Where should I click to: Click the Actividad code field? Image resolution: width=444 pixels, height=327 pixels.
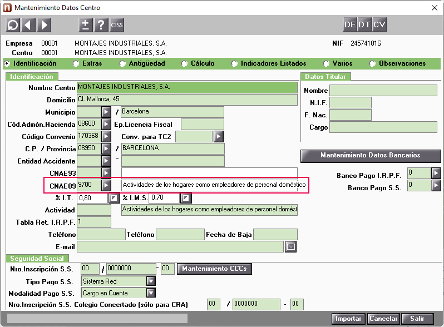coord(94,210)
